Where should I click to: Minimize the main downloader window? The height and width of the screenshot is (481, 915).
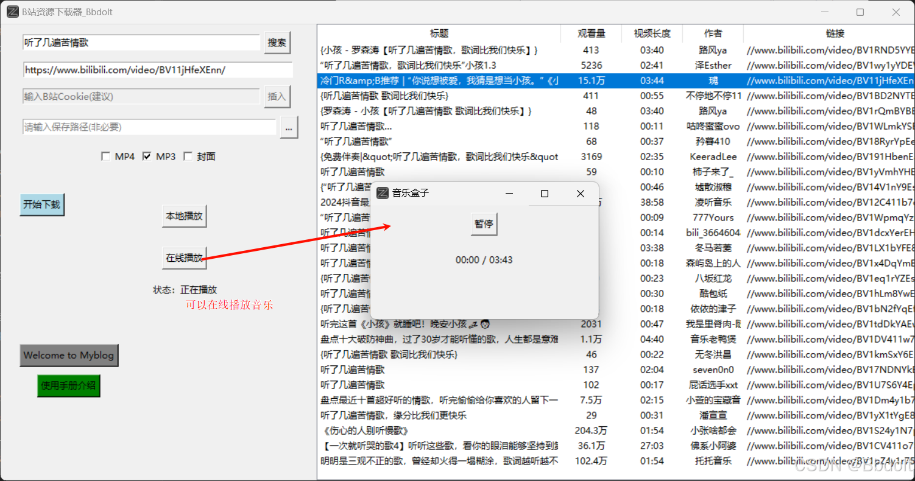coord(824,12)
